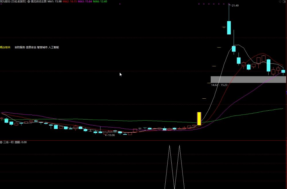Select the yellow breakout candlestick
The height and width of the screenshot is (189, 287).
[x=199, y=119]
